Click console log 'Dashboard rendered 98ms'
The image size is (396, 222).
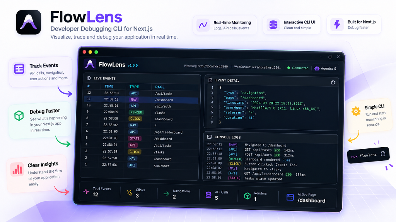[x=267, y=160]
